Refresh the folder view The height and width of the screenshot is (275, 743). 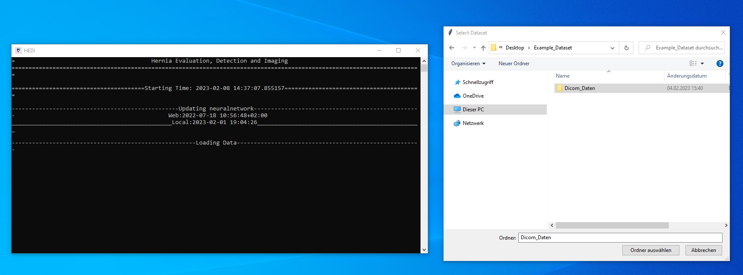(x=627, y=48)
